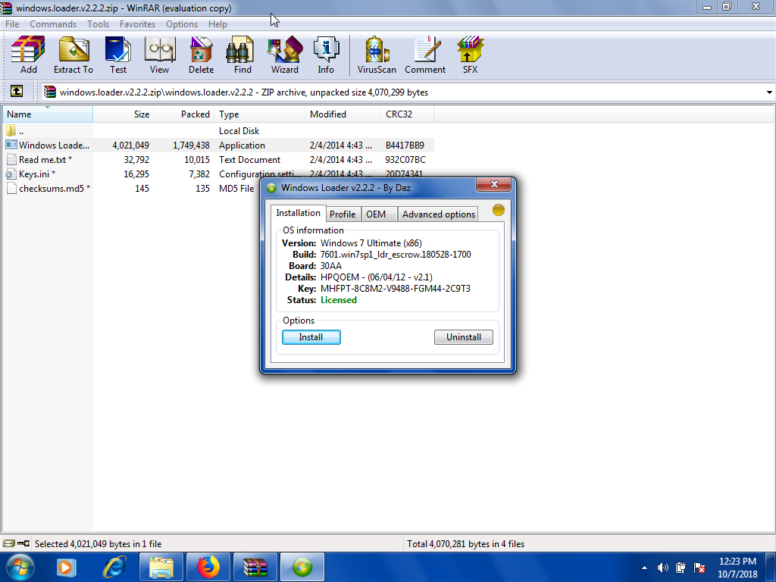Sort by the Name column header
The height and width of the screenshot is (582, 776).
tap(47, 114)
